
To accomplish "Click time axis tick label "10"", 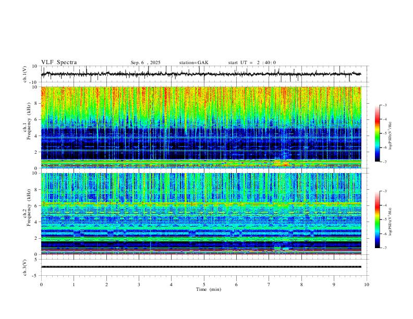I will (x=367, y=285).
